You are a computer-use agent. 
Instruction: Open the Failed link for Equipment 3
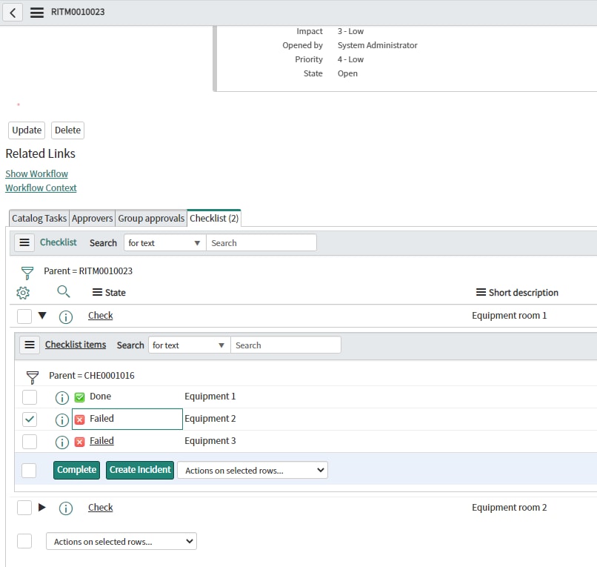click(x=101, y=441)
